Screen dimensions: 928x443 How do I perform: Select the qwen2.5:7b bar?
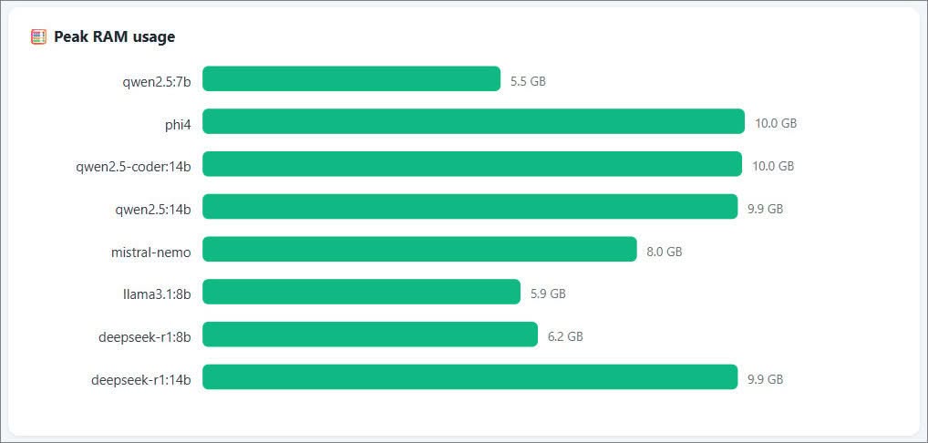click(x=352, y=78)
